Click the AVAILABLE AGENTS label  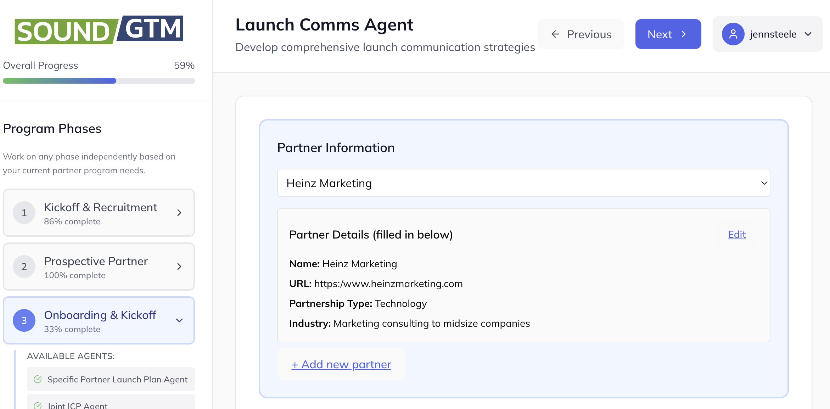click(71, 356)
